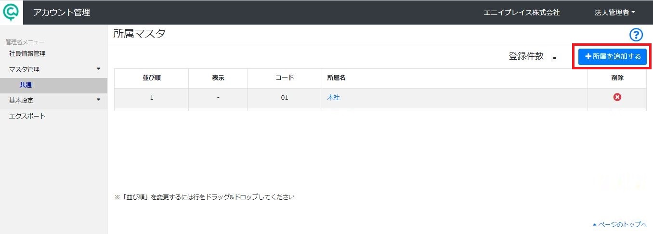
Task: Select 共通 under マスタ管理
Action: pyautogui.click(x=26, y=85)
